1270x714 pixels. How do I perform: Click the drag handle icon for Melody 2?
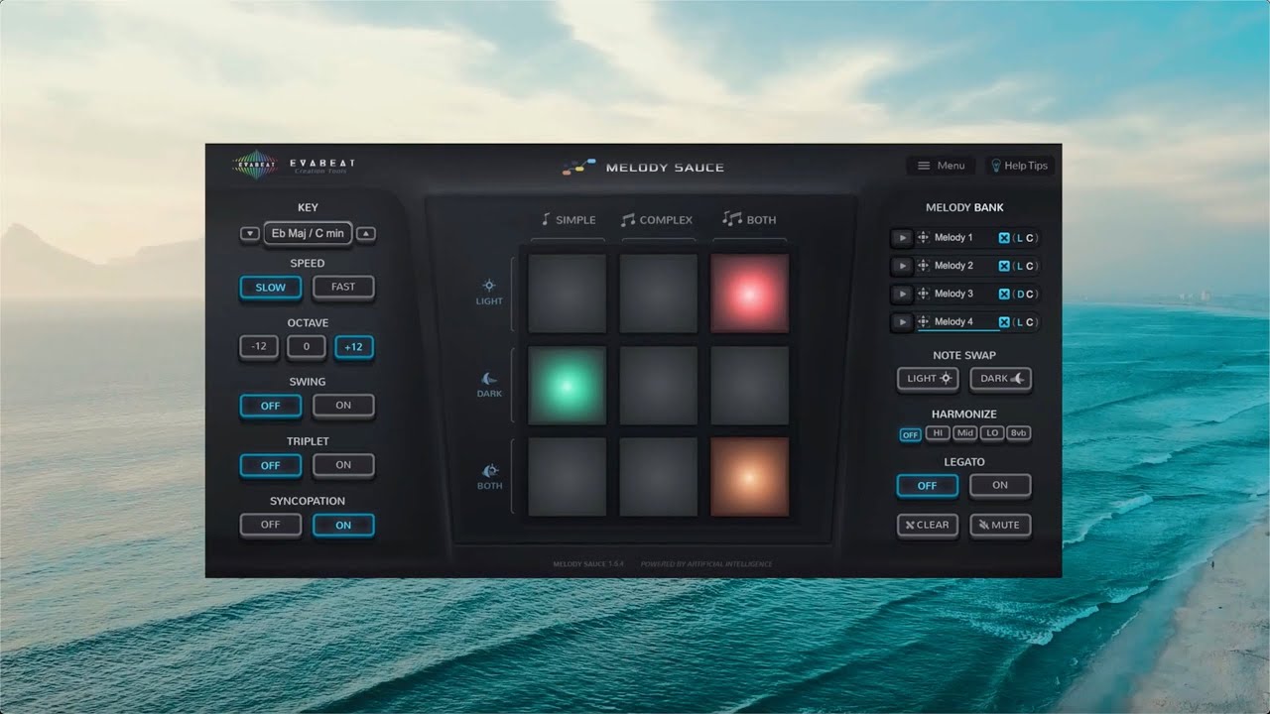tap(923, 266)
